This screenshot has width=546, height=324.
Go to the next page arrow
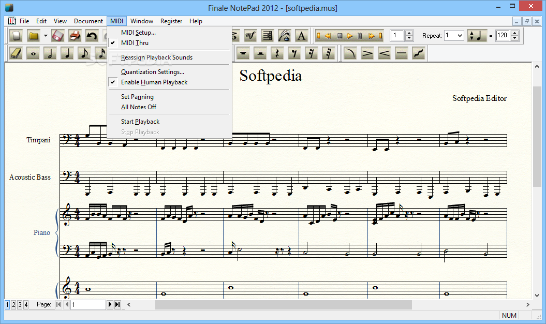pyautogui.click(x=110, y=304)
